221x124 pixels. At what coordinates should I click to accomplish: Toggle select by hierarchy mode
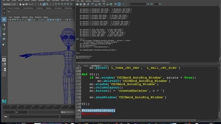click(41, 4)
